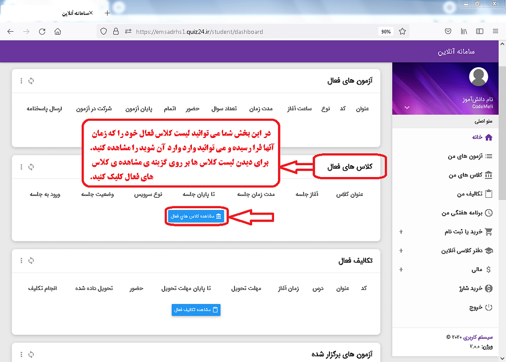Expand the مالی submenu
The height and width of the screenshot is (362, 506).
click(x=401, y=270)
